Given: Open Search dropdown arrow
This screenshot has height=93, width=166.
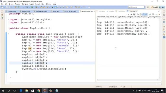Looking at the screenshot, I should [x=49, y=7].
